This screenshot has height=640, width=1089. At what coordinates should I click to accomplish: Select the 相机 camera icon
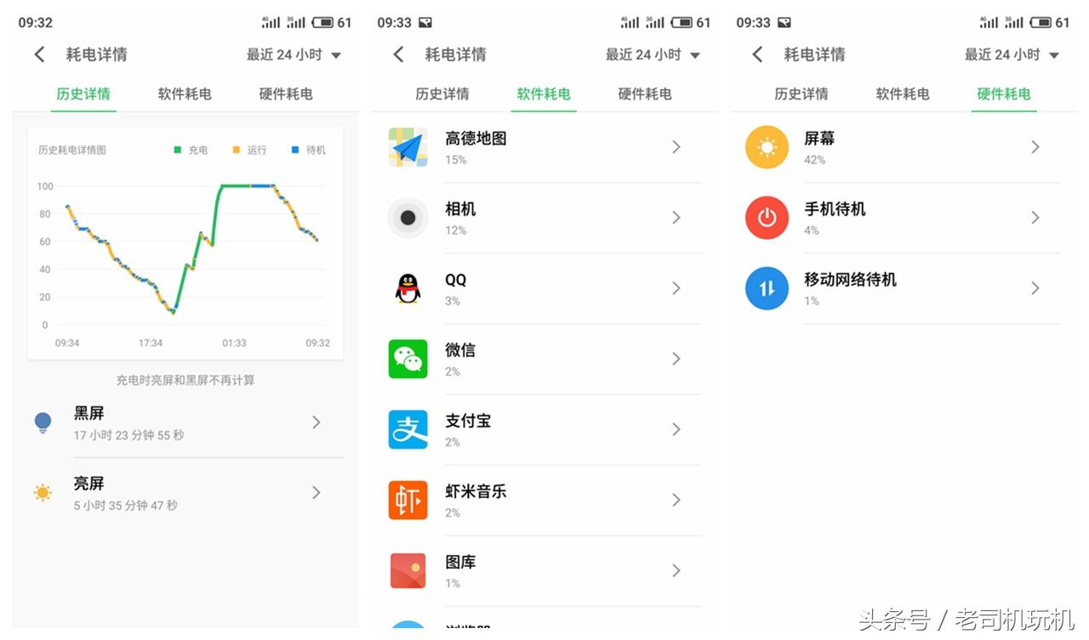(408, 218)
